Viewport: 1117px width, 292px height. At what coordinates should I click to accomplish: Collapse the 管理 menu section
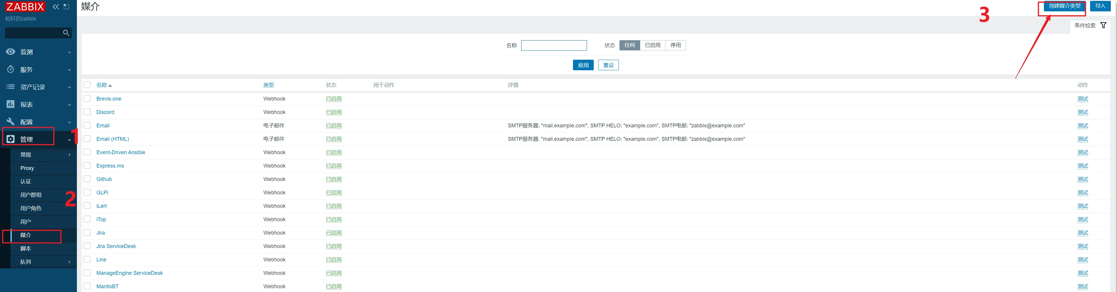pos(69,140)
